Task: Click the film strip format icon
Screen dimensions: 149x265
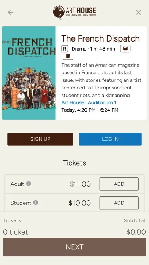Action: click(68, 56)
